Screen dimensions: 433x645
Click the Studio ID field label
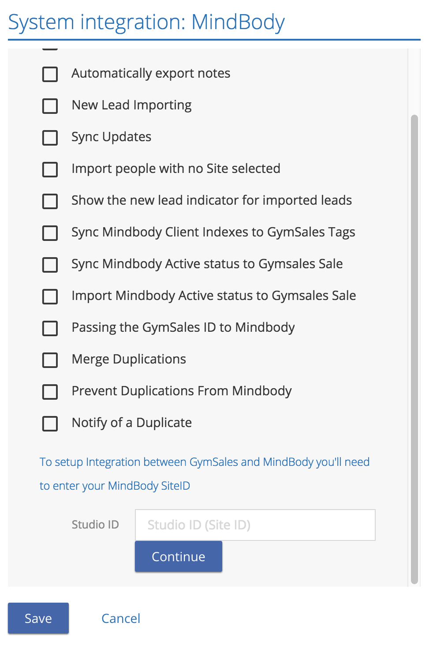[x=95, y=525]
